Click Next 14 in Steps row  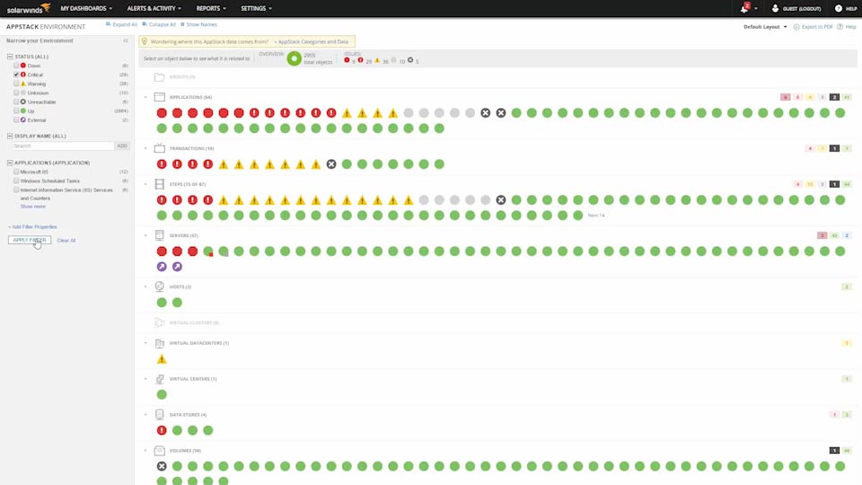tap(596, 216)
